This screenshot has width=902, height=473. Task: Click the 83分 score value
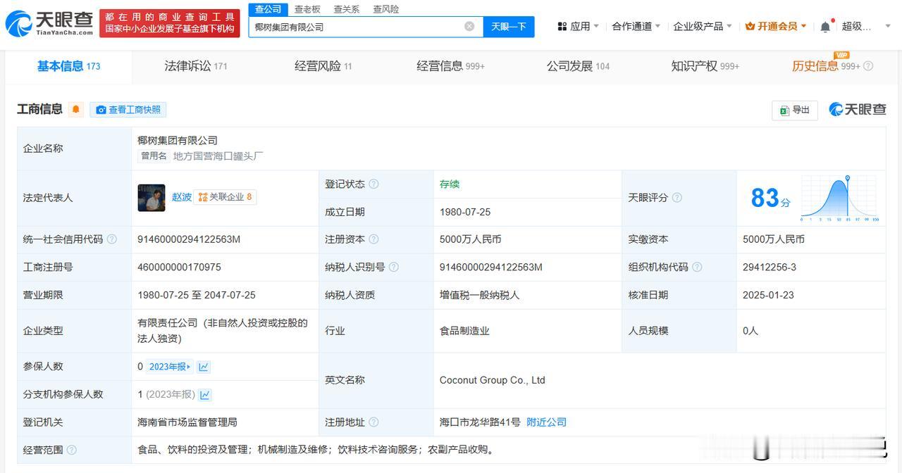[770, 198]
